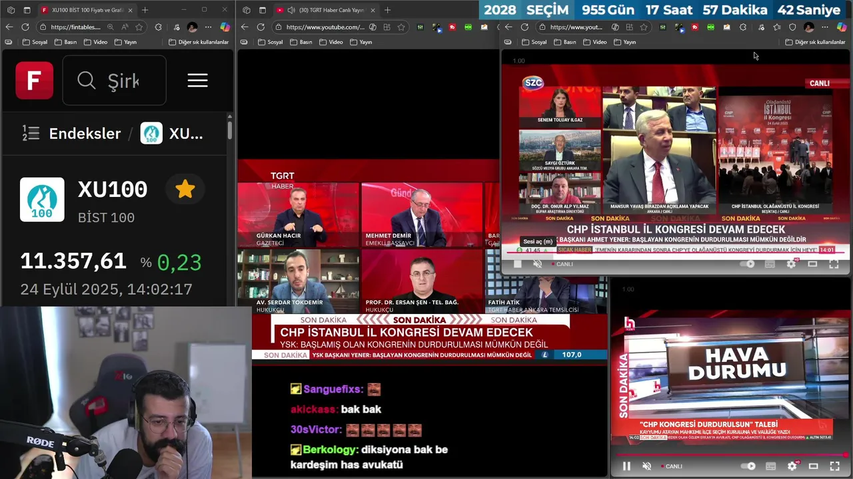Click the Halk TV player progress bar
This screenshot has width=853, height=479.
click(x=731, y=455)
